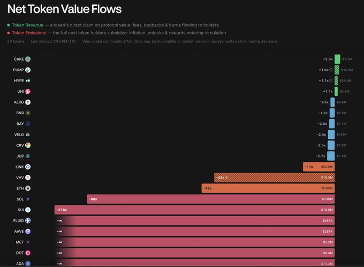The height and width of the screenshot is (267, 364).
Task: Click the BNB token logo icon
Action: click(x=28, y=113)
